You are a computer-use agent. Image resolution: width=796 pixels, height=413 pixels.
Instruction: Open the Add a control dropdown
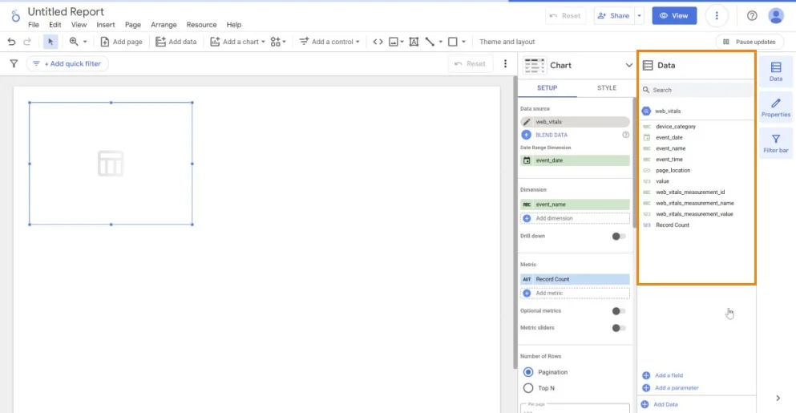coord(329,42)
